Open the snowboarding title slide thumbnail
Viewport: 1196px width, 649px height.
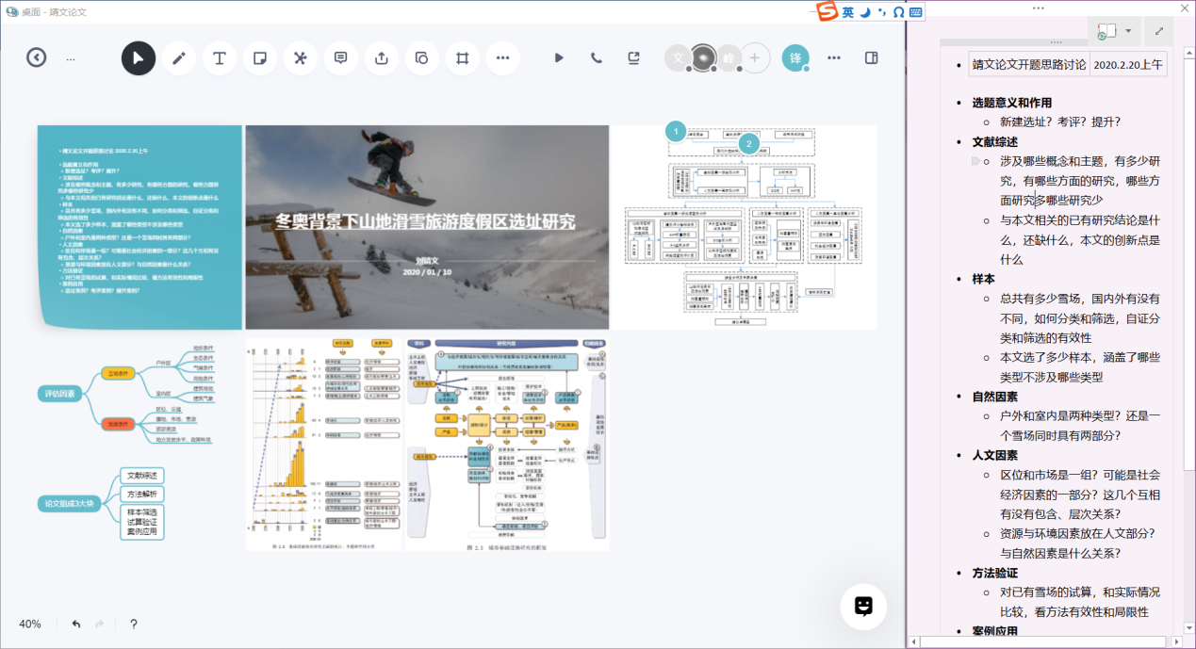click(425, 227)
